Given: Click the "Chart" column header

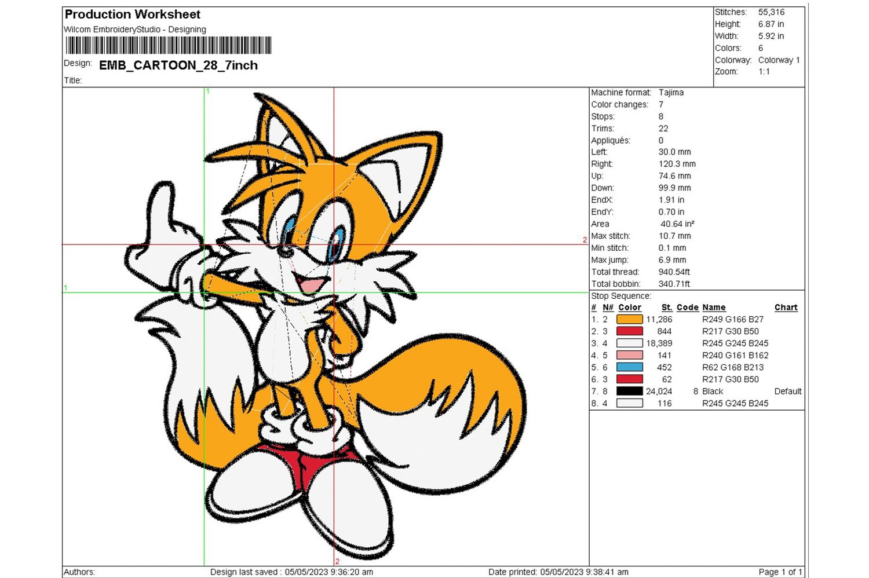Looking at the screenshot, I should (786, 308).
